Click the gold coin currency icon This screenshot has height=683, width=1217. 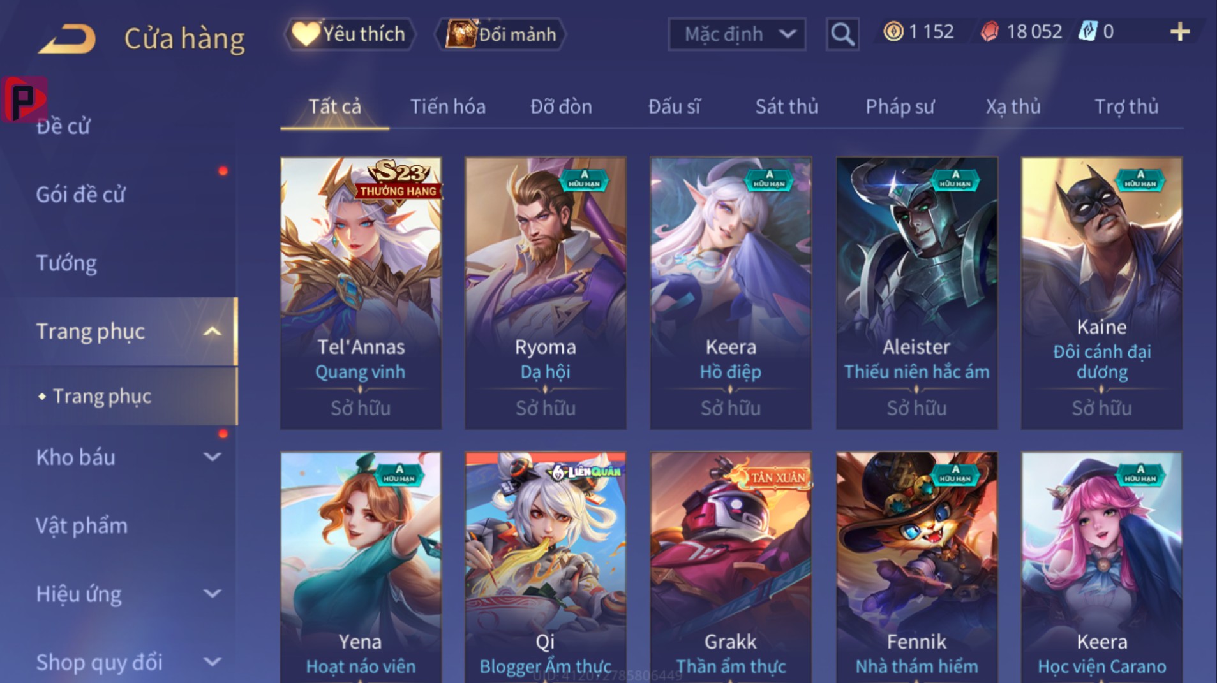pyautogui.click(x=893, y=31)
